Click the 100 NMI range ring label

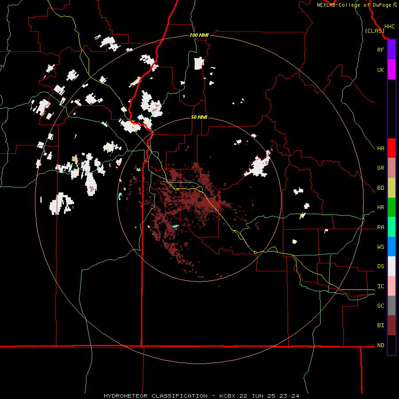(x=199, y=35)
